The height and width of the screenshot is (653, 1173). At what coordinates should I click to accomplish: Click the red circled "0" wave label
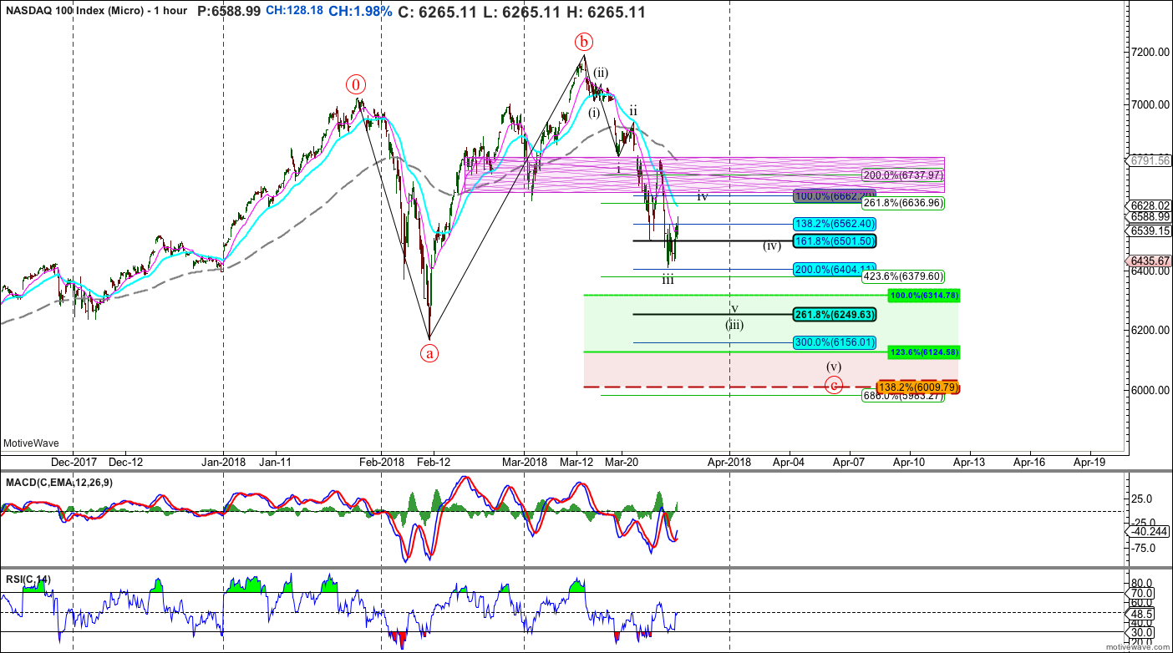tap(357, 84)
